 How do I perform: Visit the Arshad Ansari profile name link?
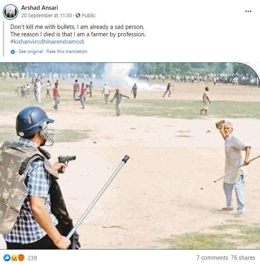coord(39,8)
